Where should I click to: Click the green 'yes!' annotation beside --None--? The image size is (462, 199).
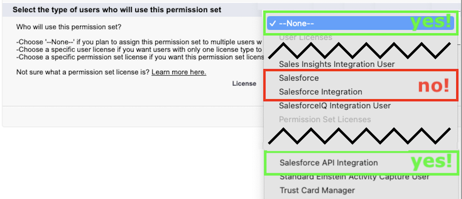point(430,23)
